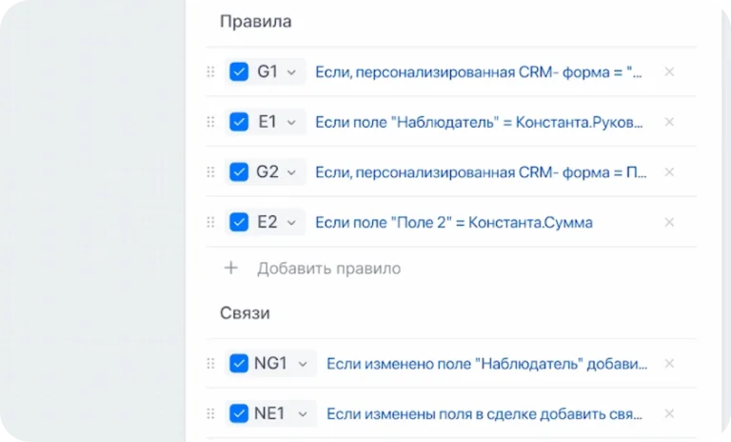
Task: Open the 'Если поле "Наблюдатель"' rule condition
Action: (479, 122)
